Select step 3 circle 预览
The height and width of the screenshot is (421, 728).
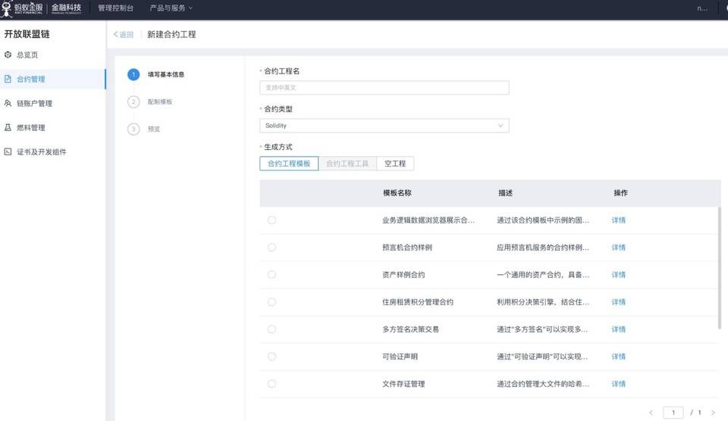[x=133, y=129]
